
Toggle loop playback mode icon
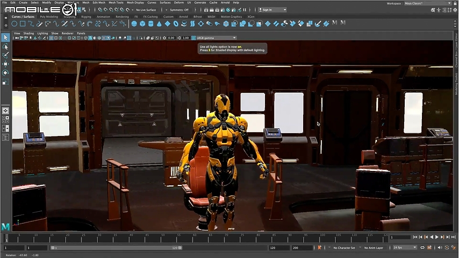click(422, 248)
